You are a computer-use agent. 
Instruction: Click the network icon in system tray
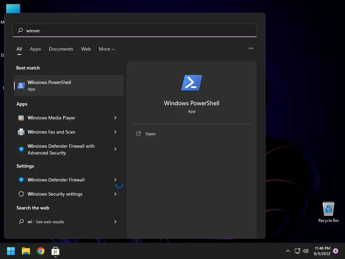pyautogui.click(x=297, y=251)
